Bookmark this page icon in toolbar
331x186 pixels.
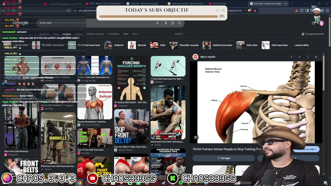click(x=68, y=11)
